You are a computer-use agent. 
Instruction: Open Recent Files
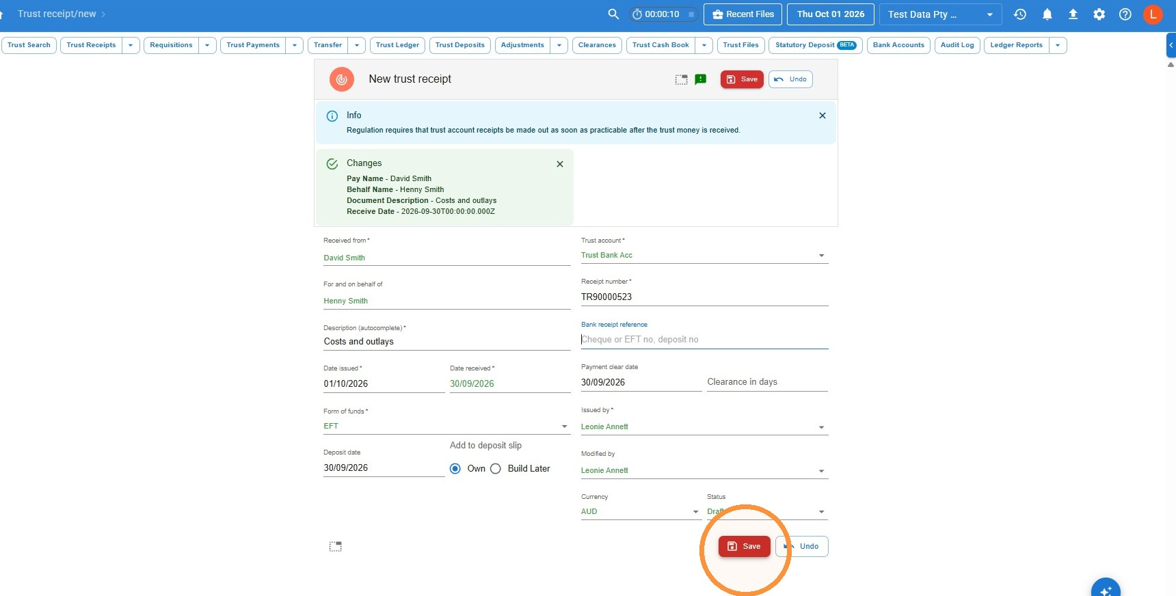[x=743, y=14]
